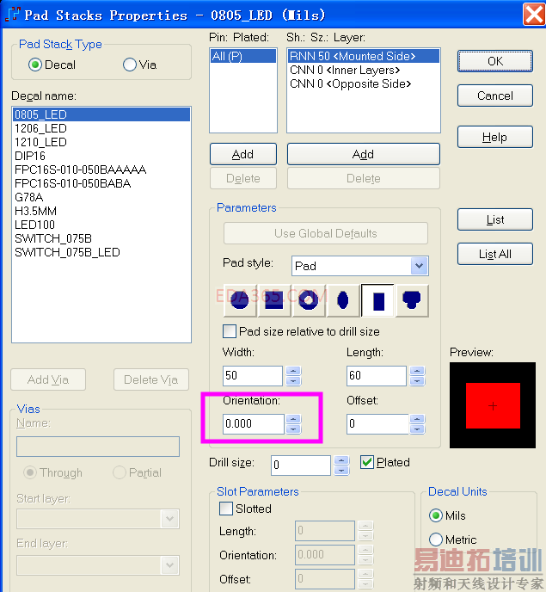Click the pad Length input field
The image size is (546, 592).
coord(377,376)
